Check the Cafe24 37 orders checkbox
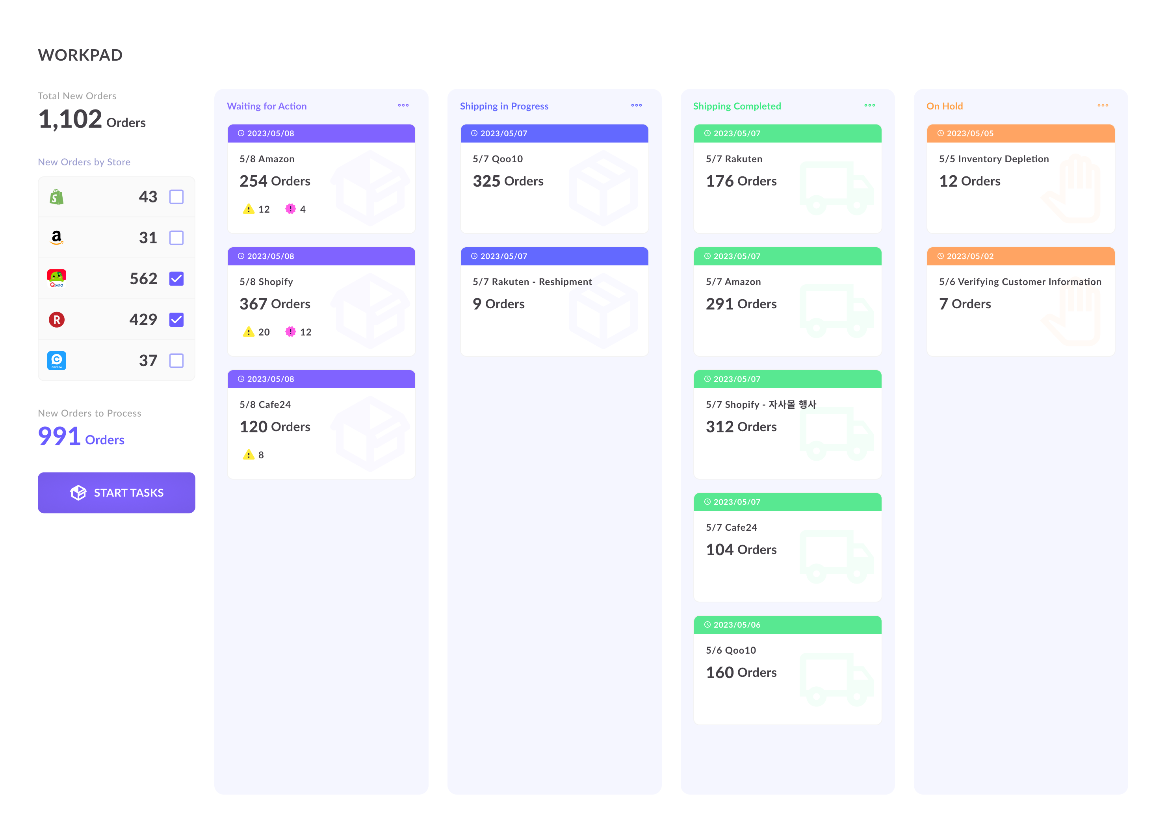This screenshot has width=1166, height=832. (176, 361)
